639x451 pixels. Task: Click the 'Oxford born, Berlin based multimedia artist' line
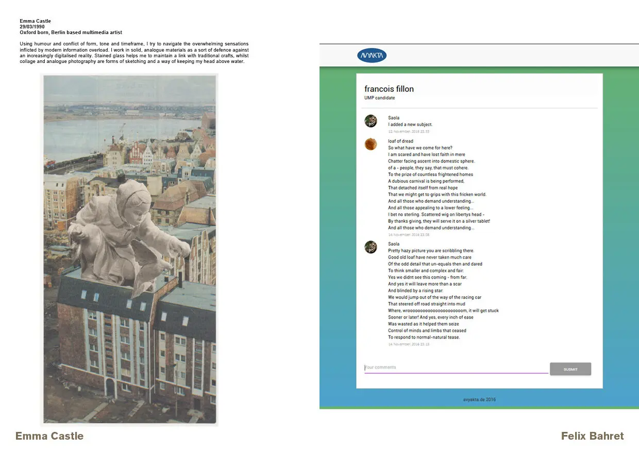coord(71,32)
